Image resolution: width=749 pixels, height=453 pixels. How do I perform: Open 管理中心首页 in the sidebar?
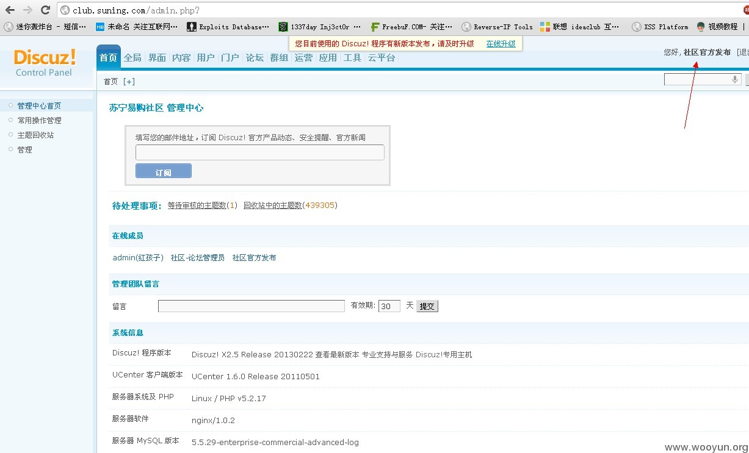[x=39, y=106]
